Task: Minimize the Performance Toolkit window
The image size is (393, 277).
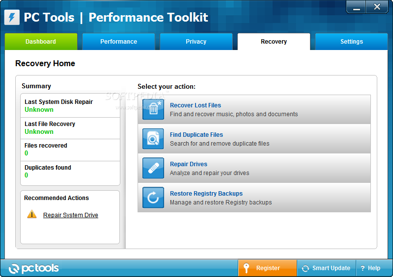Action: [356, 7]
